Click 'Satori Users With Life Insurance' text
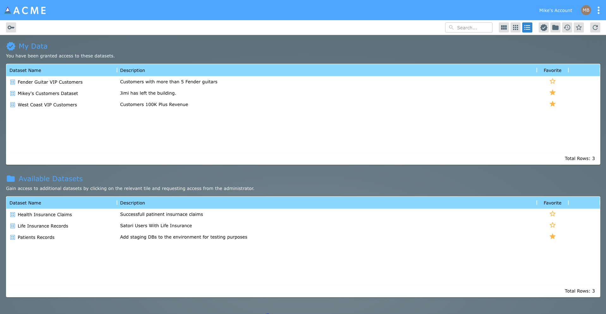Viewport: 606px width, 314px height. coord(156,226)
